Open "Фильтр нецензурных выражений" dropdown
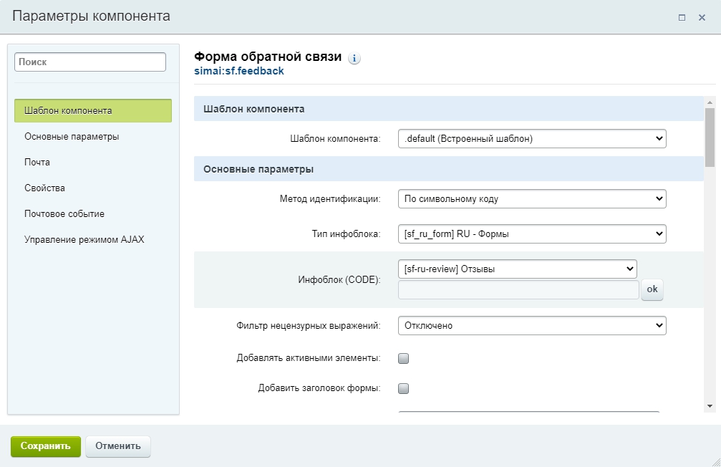721x467 pixels. [x=531, y=326]
